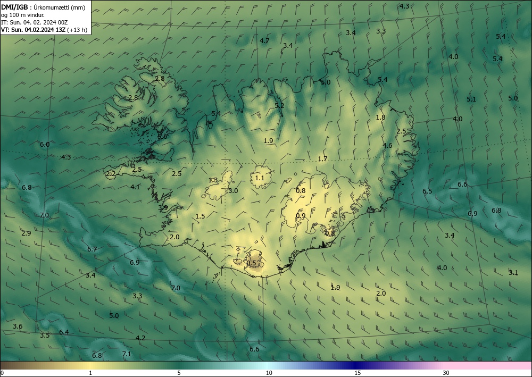Screen dimensions: 532x377
Task: Click the 5.6 value in Breiðafjörður bay
Action: pos(162,137)
